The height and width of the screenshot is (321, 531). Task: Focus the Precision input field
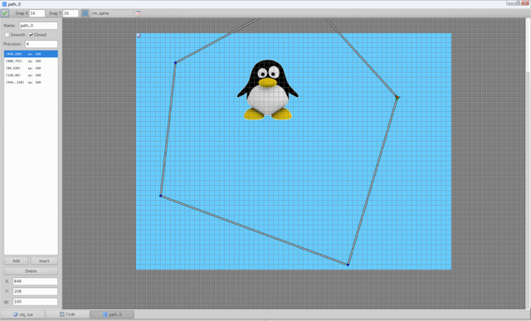coord(41,44)
